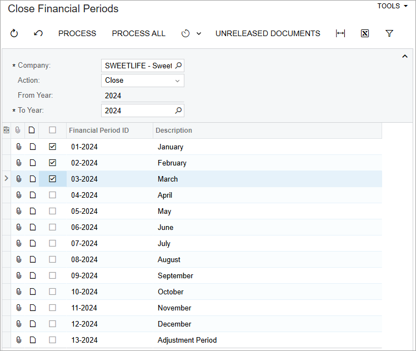Click the Undo (cancel changes) icon
The width and height of the screenshot is (416, 351).
click(x=38, y=33)
